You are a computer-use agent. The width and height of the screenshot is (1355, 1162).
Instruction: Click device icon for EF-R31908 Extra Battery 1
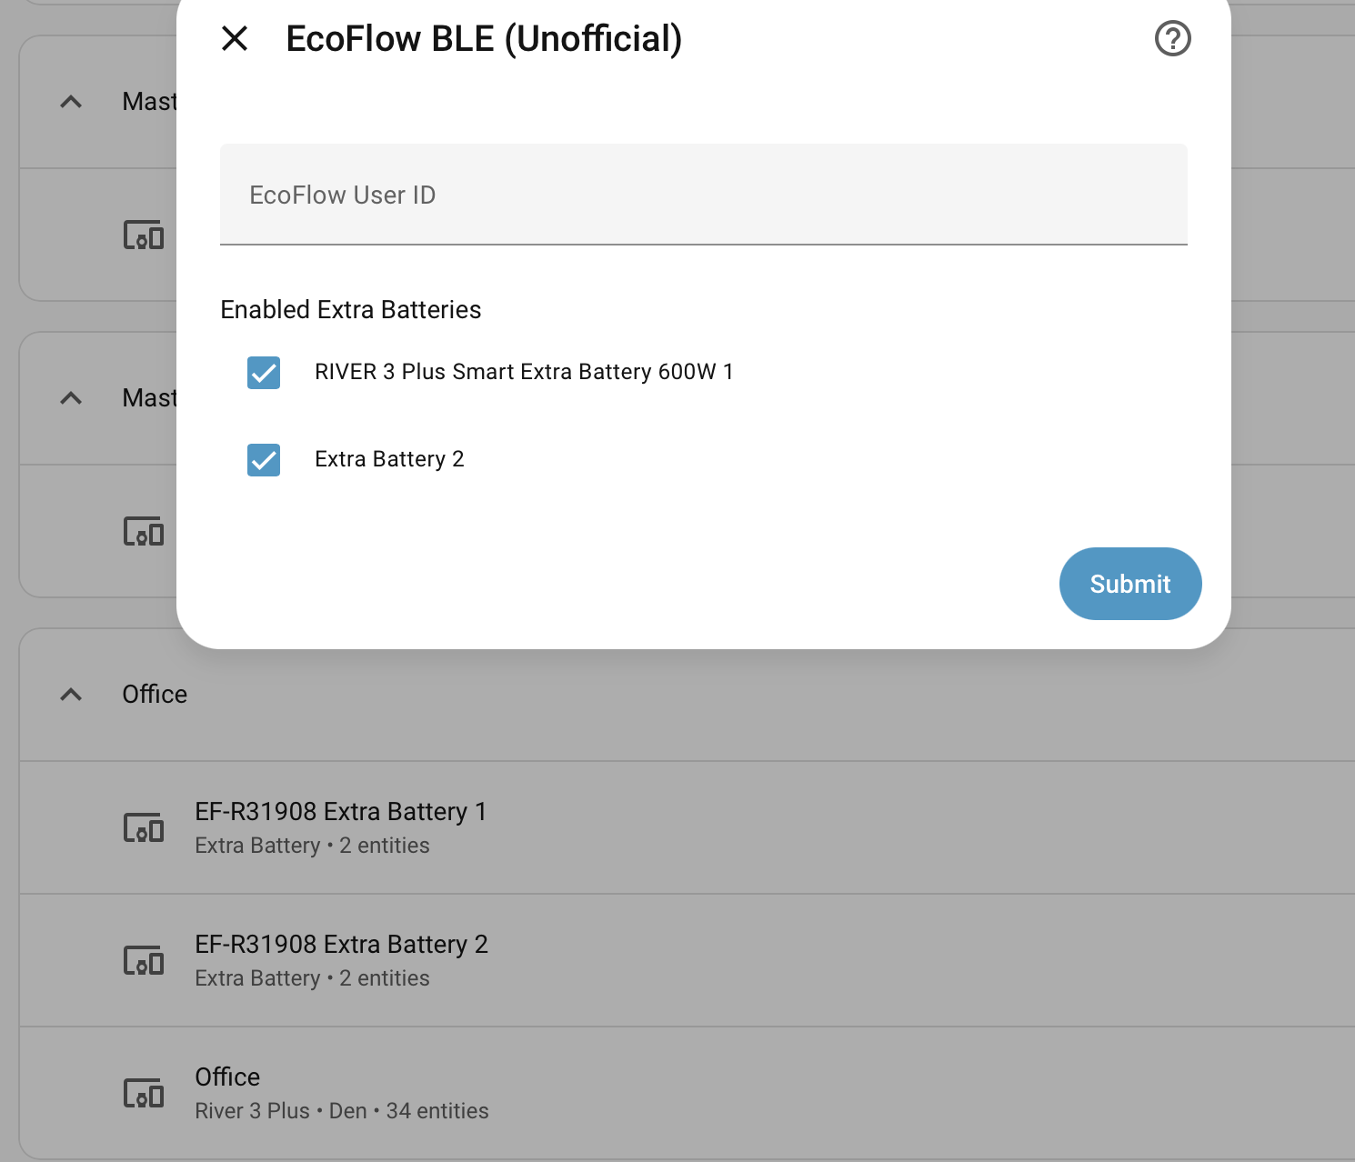(144, 828)
